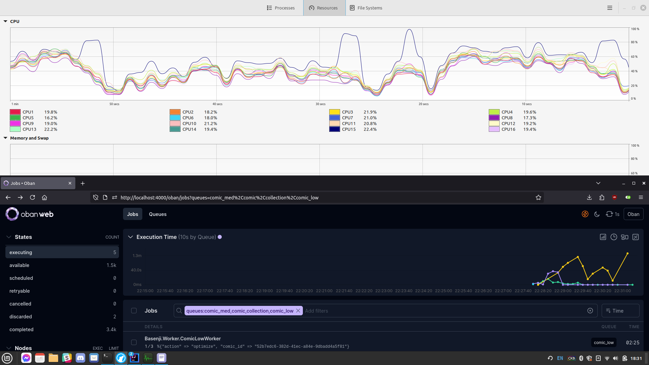
Task: Click the orange lightning bolt icon
Action: (585, 214)
